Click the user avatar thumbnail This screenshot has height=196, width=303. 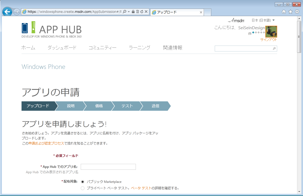271,31
